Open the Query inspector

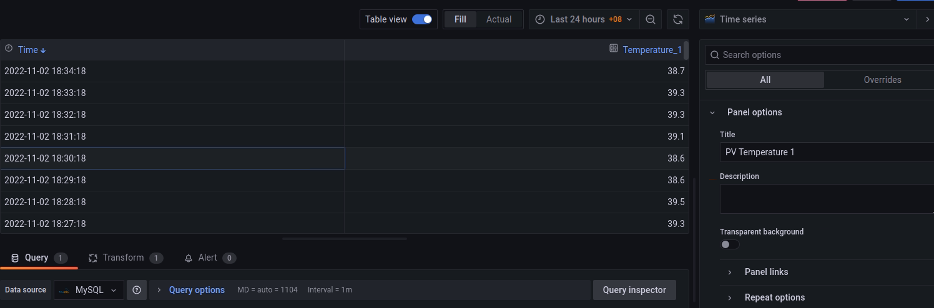pos(634,290)
